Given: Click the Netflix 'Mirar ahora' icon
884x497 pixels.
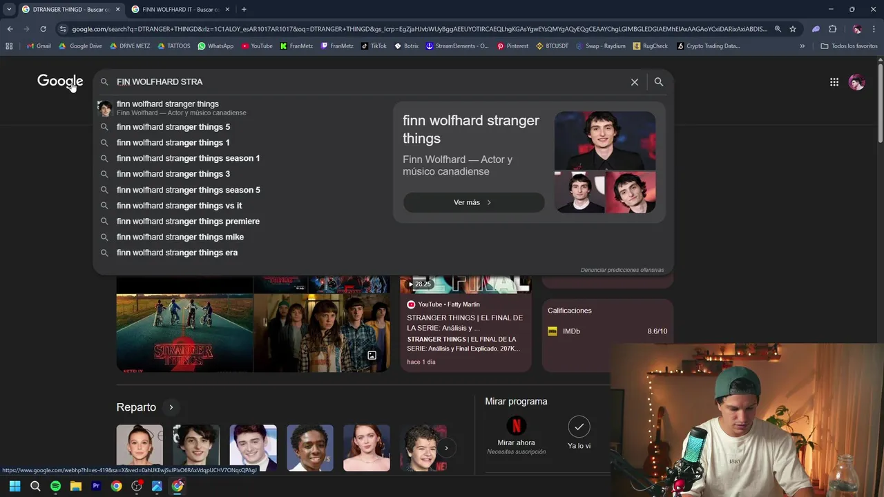Looking at the screenshot, I should coord(516,426).
